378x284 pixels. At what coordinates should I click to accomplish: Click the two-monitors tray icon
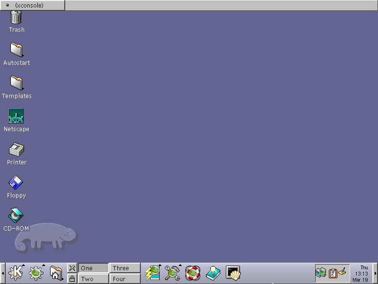tap(321, 273)
